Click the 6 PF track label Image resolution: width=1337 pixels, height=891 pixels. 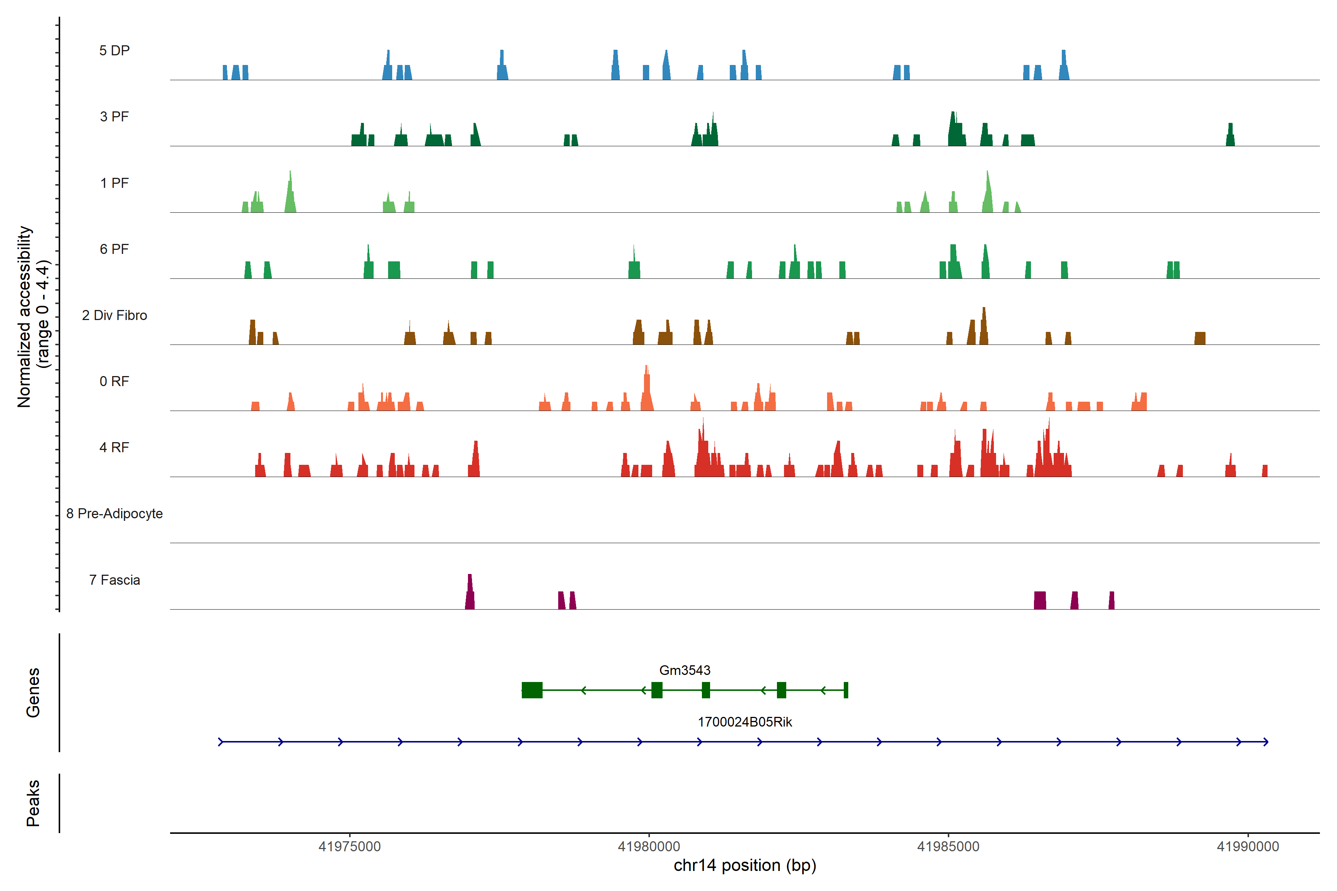pyautogui.click(x=114, y=249)
